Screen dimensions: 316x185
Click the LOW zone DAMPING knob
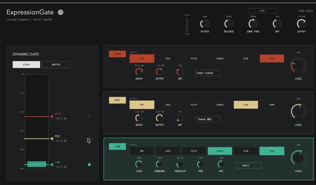coord(160,164)
